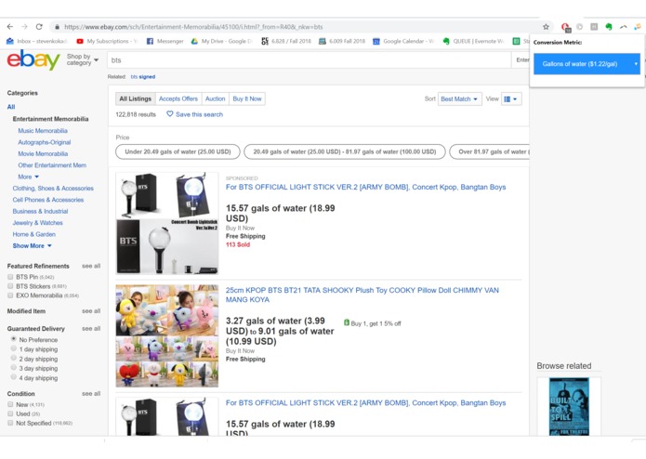Filter price 20.49 to 81.97 gals of water
Viewport: 646px width, 459px height.
point(345,151)
